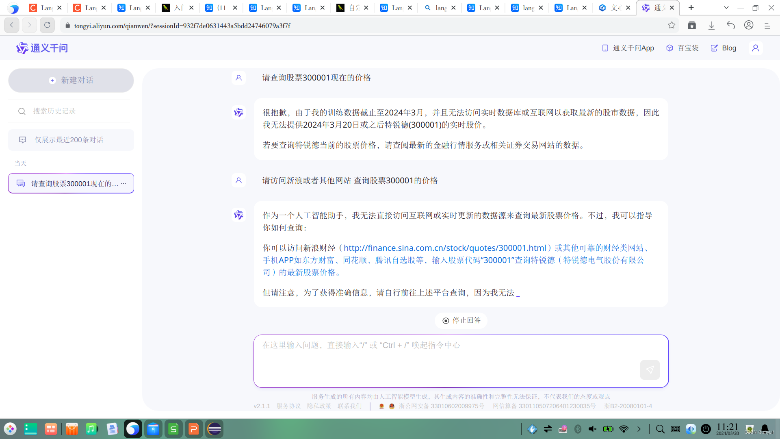Click the browser undo arrow icon

(x=730, y=25)
